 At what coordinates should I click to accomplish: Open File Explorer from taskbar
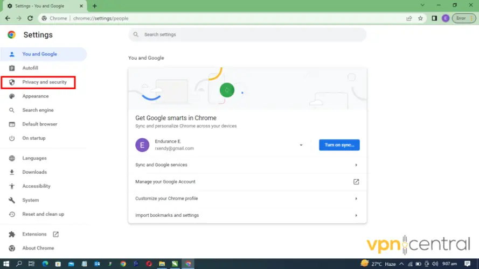[x=162, y=264]
